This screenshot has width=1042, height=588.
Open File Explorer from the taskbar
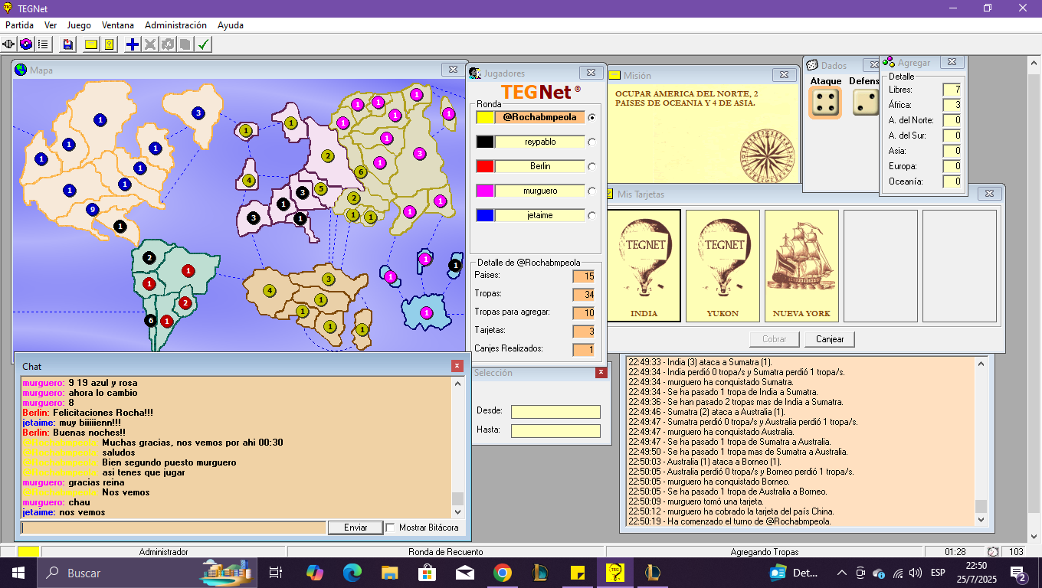[389, 572]
